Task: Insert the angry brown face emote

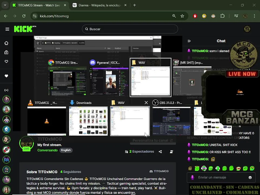Action: pyautogui.click(x=190, y=168)
